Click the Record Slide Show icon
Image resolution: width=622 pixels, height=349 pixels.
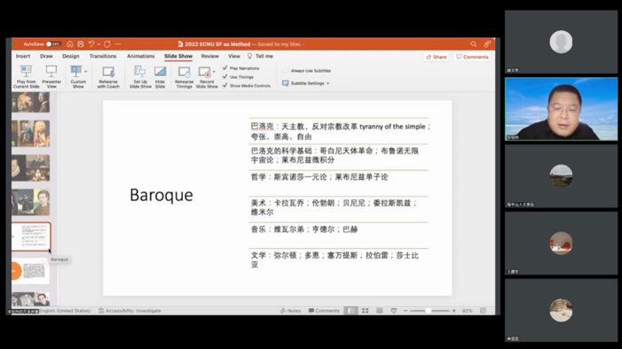tap(205, 72)
